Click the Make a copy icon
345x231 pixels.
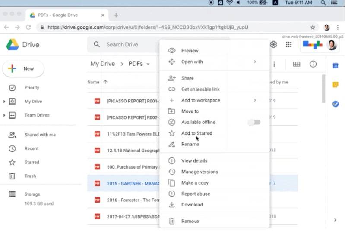pyautogui.click(x=171, y=183)
